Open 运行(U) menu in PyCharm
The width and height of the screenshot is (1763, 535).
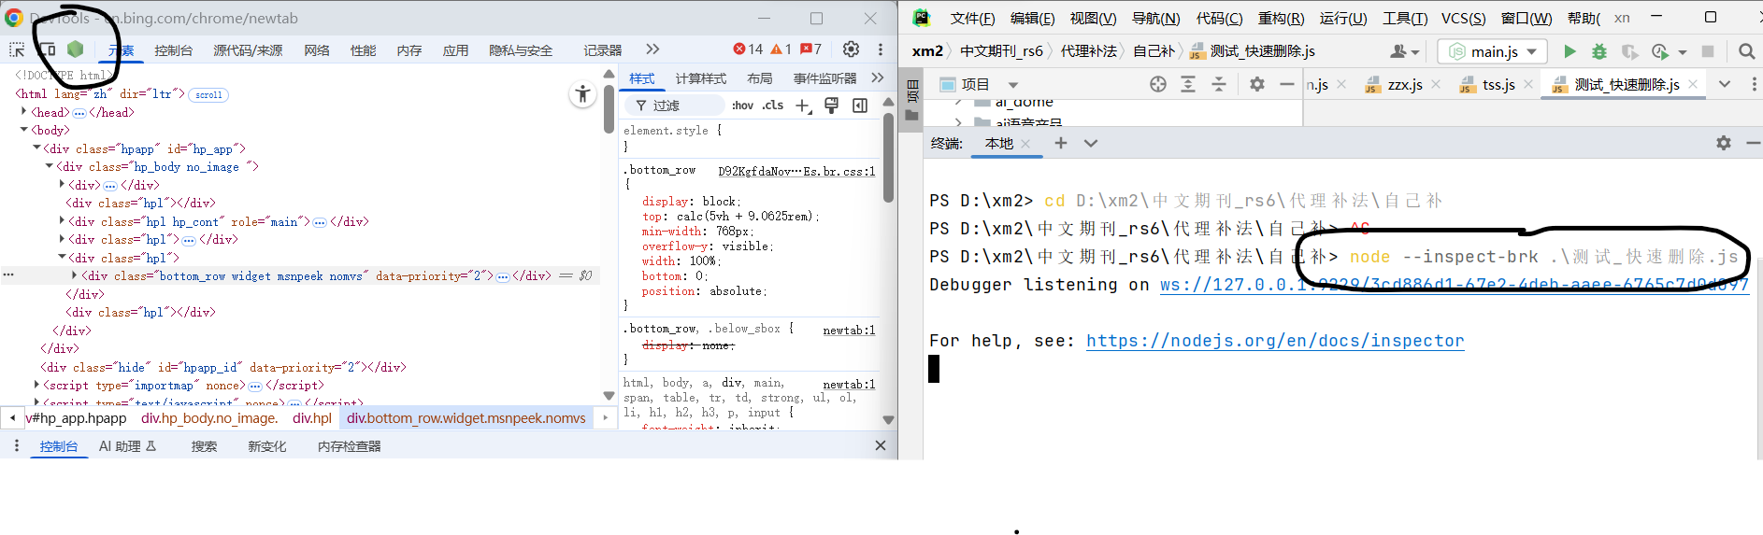1343,18
